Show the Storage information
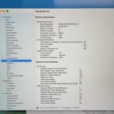Image resolution: width=114 pixels, height=114 pixels. coord(10,73)
